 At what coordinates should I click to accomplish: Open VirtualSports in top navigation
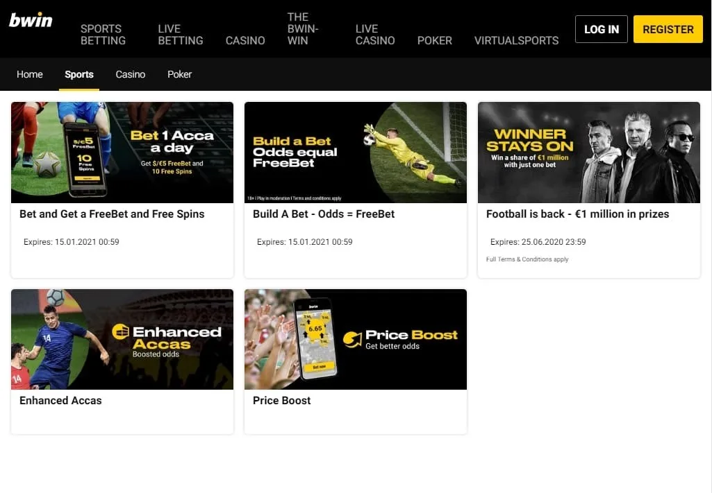click(516, 41)
